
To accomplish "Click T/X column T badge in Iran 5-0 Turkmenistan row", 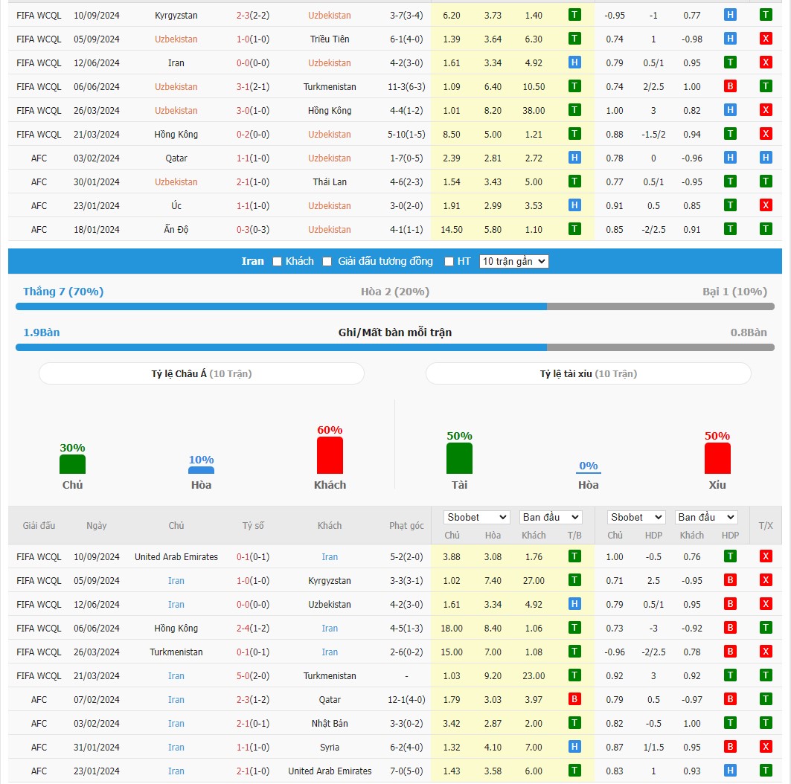I will [x=765, y=675].
